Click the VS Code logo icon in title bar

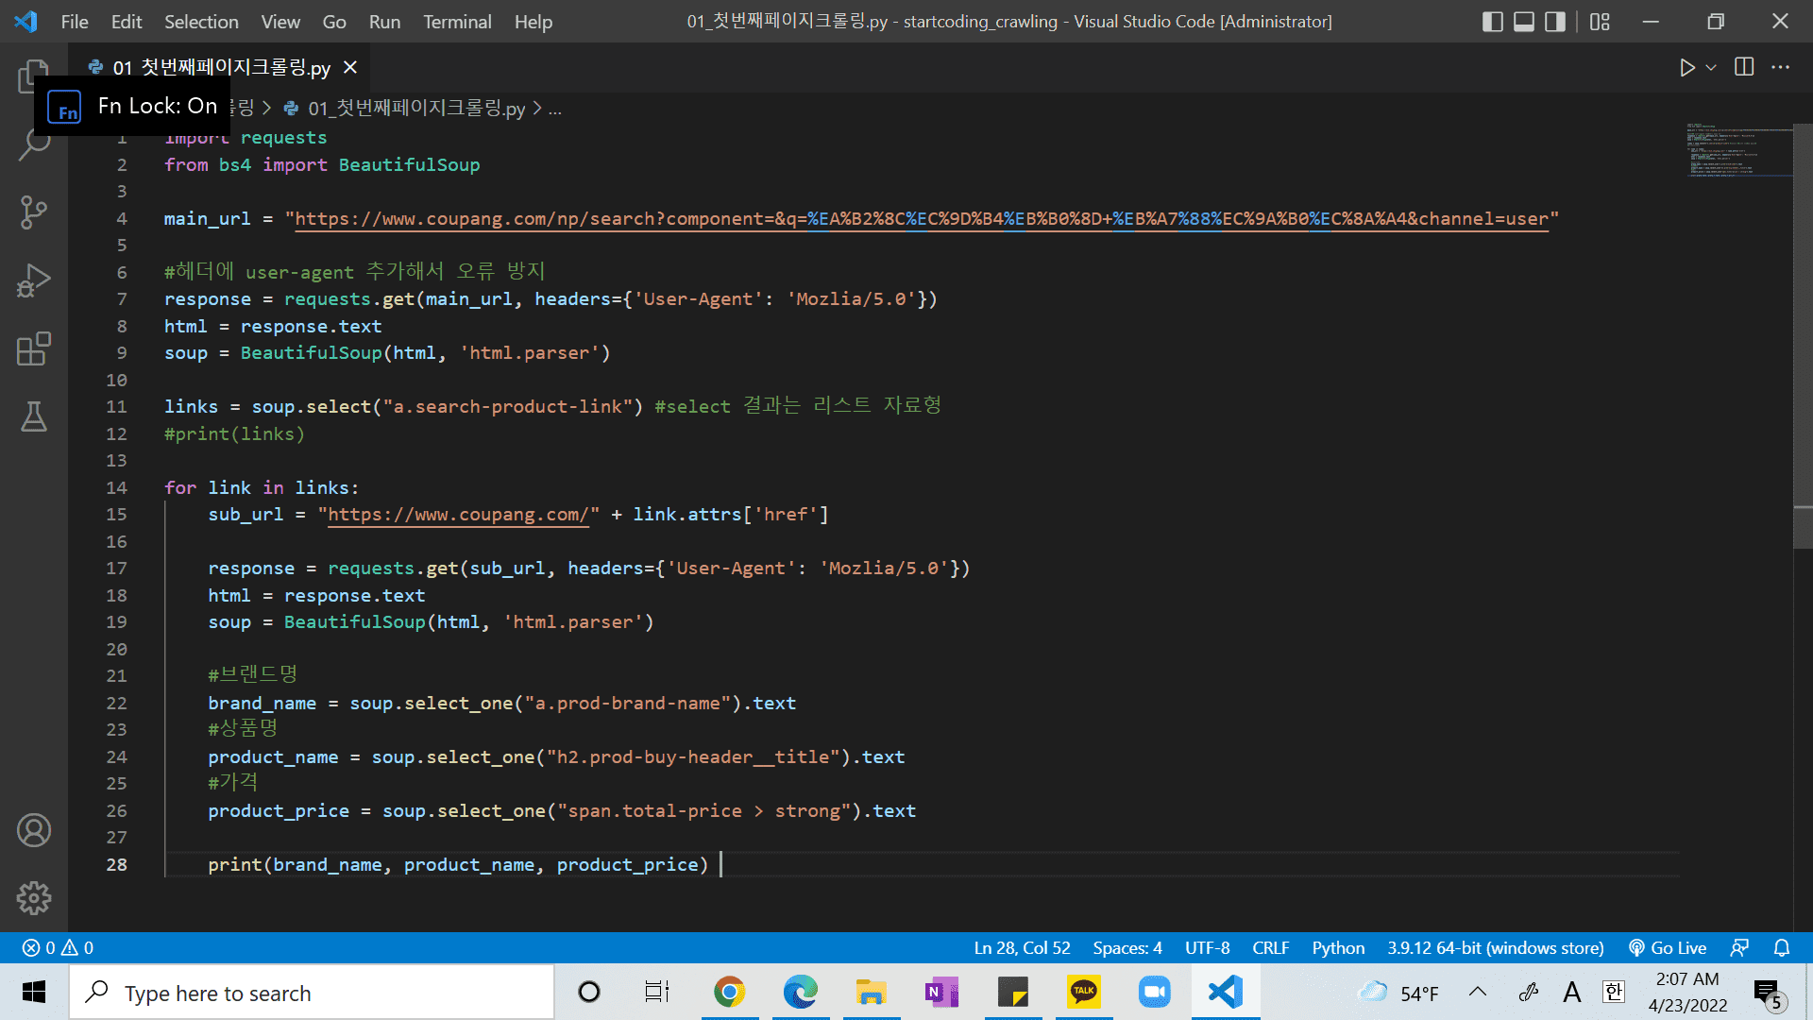point(26,21)
